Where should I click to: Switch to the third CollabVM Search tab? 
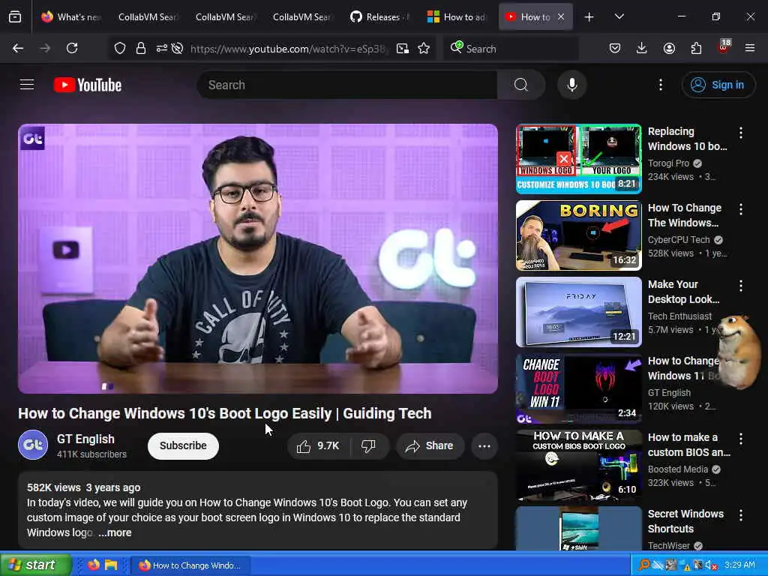tap(301, 16)
